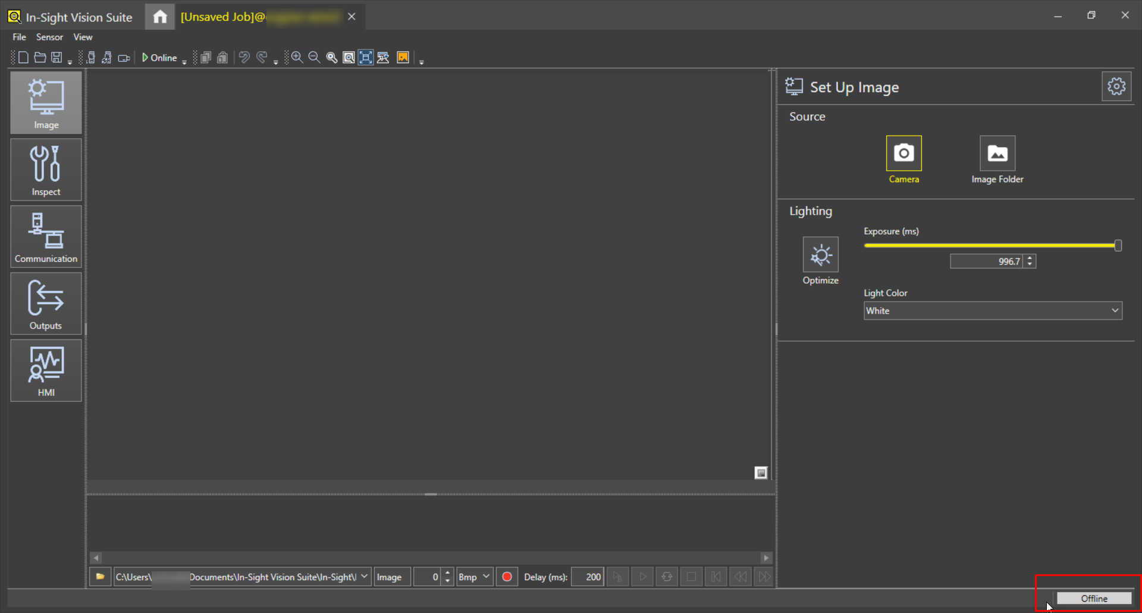Click the Exposure slider track

[x=987, y=245]
